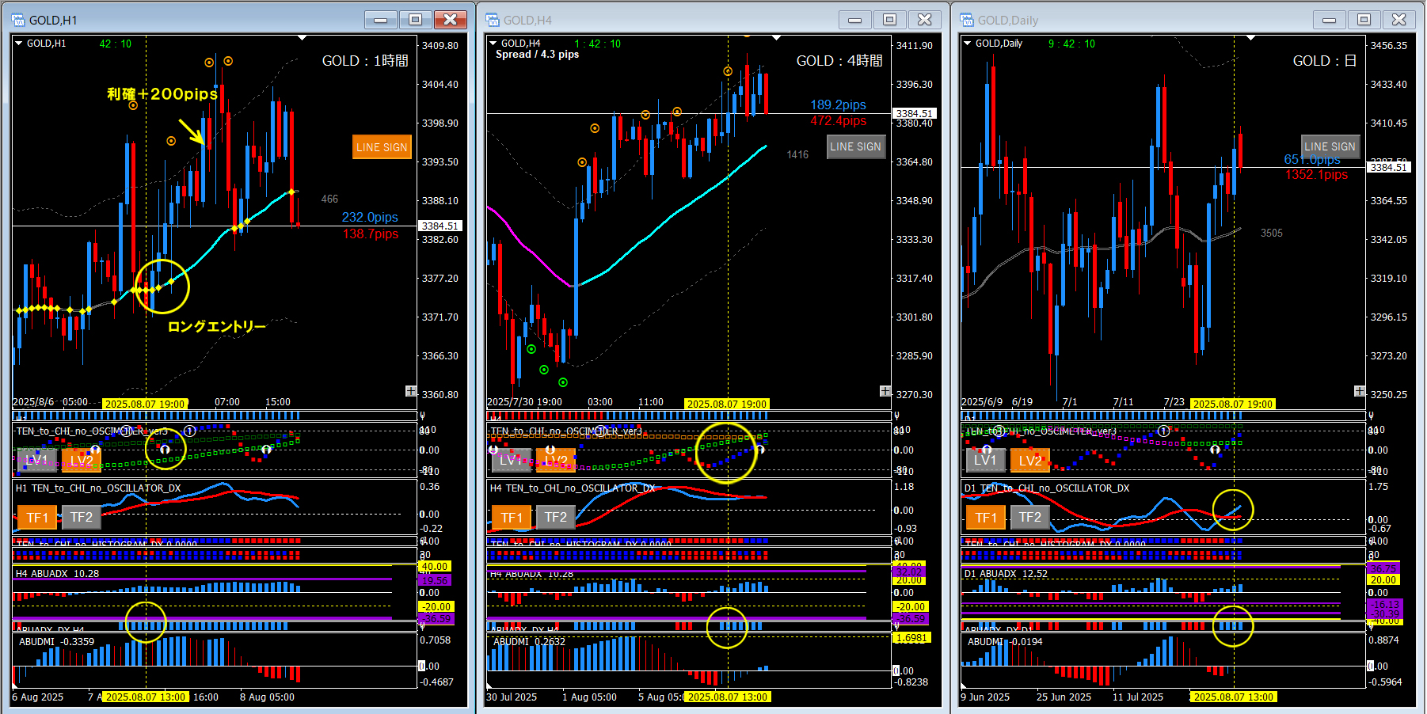This screenshot has width=1427, height=714.
Task: Click the GOLD,H4 window title icon
Action: [x=493, y=20]
